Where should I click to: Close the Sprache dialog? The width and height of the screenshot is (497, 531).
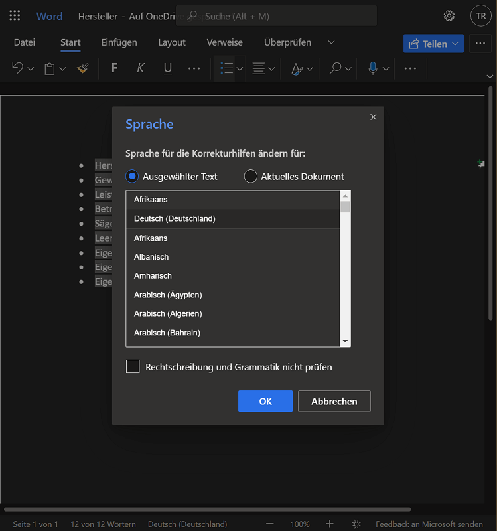coord(373,117)
